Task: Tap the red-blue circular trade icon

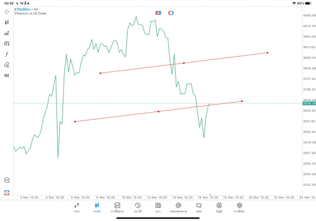Action: (x=171, y=13)
